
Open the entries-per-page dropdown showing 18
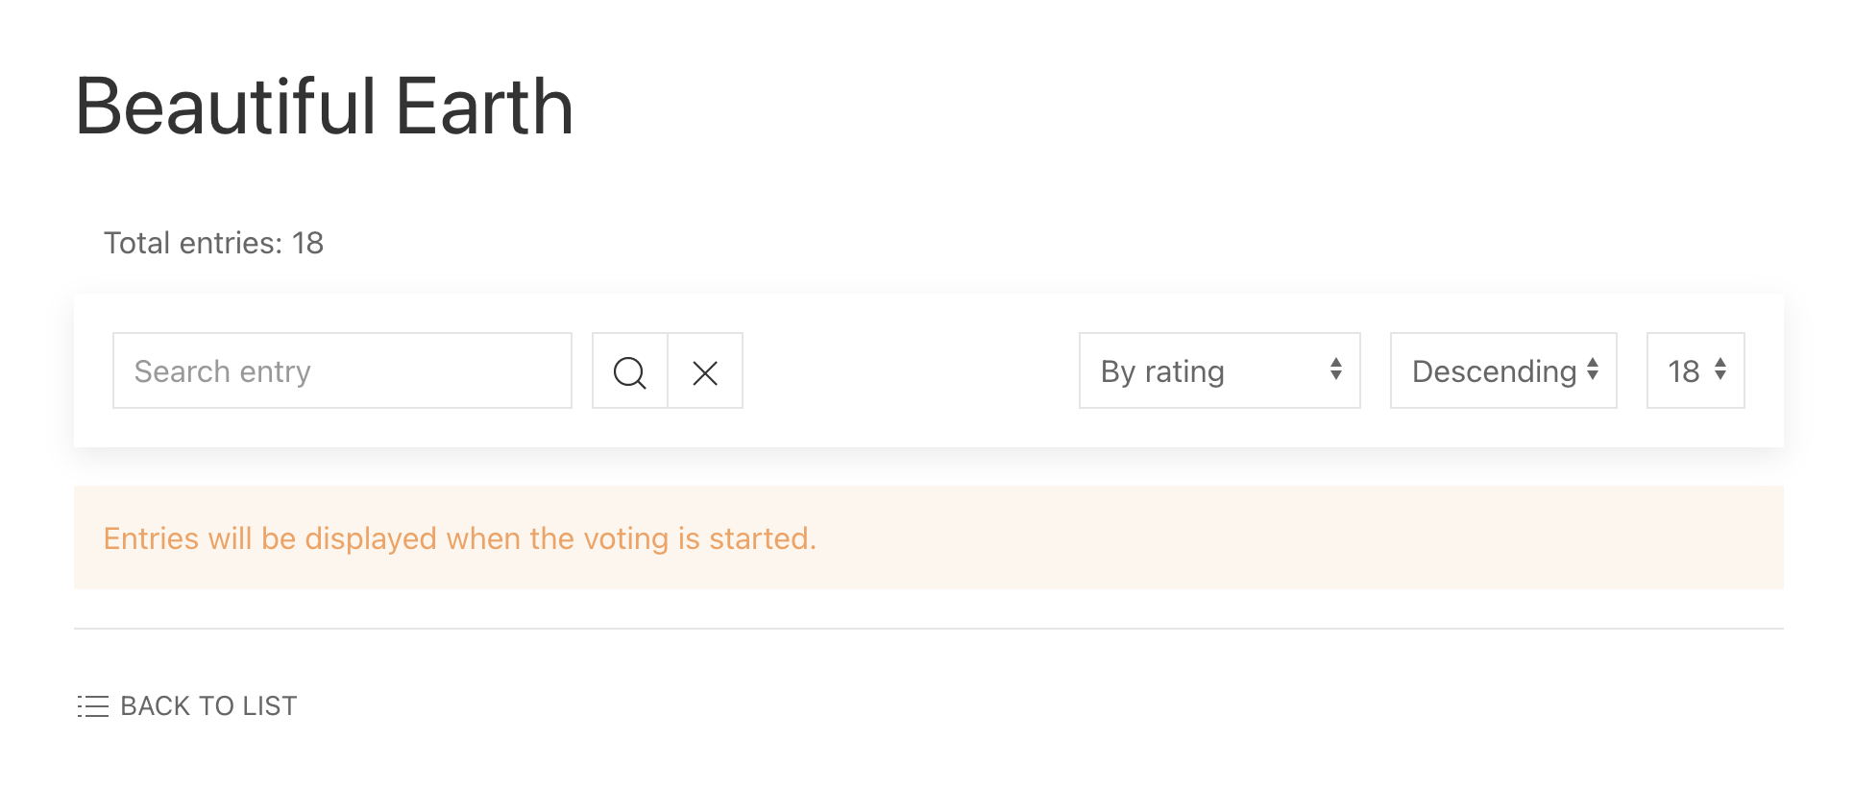(1695, 370)
